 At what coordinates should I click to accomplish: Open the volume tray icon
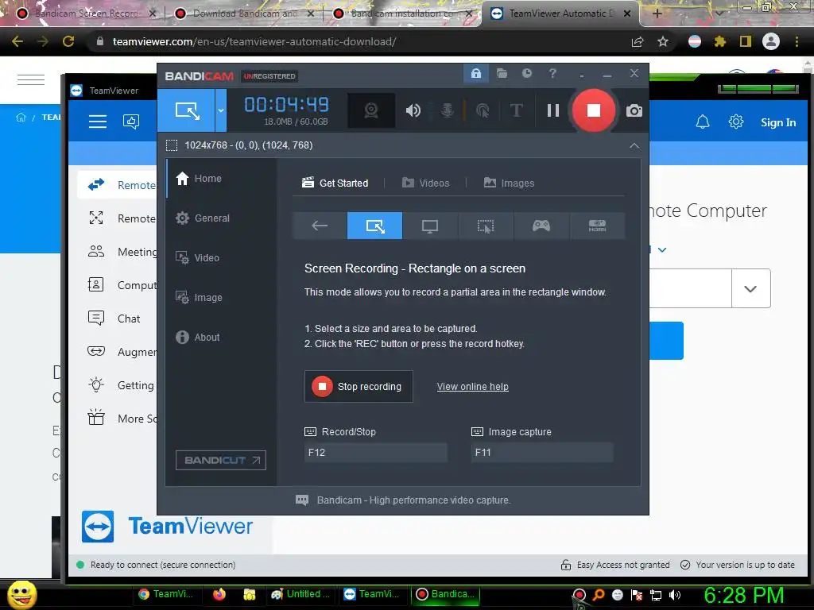(x=675, y=595)
